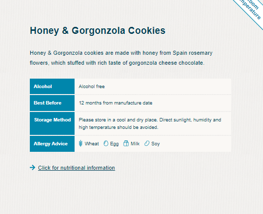Click the Soy bean allergen icon
The image size is (263, 214).
pos(147,143)
